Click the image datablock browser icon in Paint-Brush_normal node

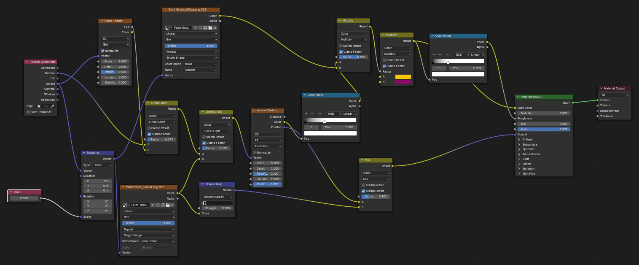pos(124,206)
